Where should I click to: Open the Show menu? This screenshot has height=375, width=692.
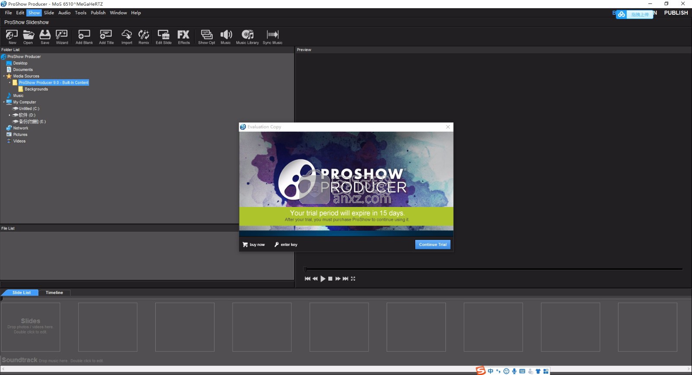point(34,13)
